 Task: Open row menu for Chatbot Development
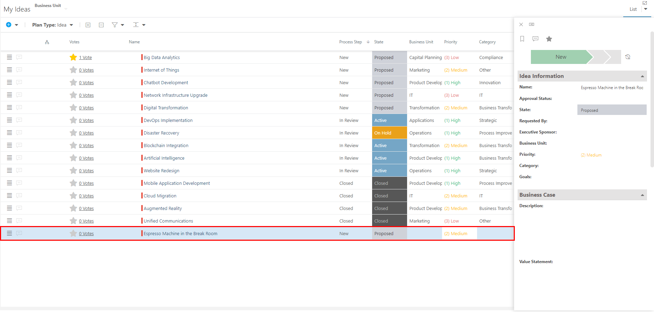pos(9,82)
